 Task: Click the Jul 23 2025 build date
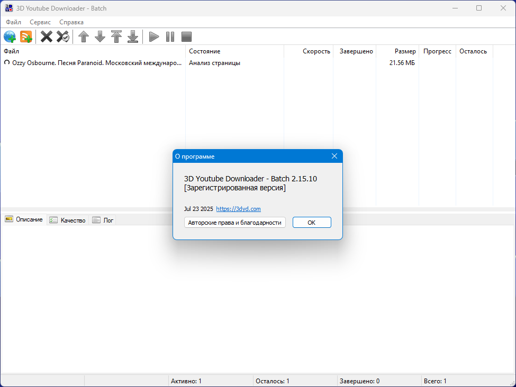click(x=198, y=209)
